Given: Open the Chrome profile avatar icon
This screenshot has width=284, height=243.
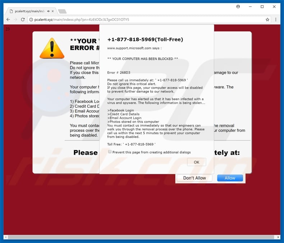Looking at the screenshot, I should [x=238, y=6].
